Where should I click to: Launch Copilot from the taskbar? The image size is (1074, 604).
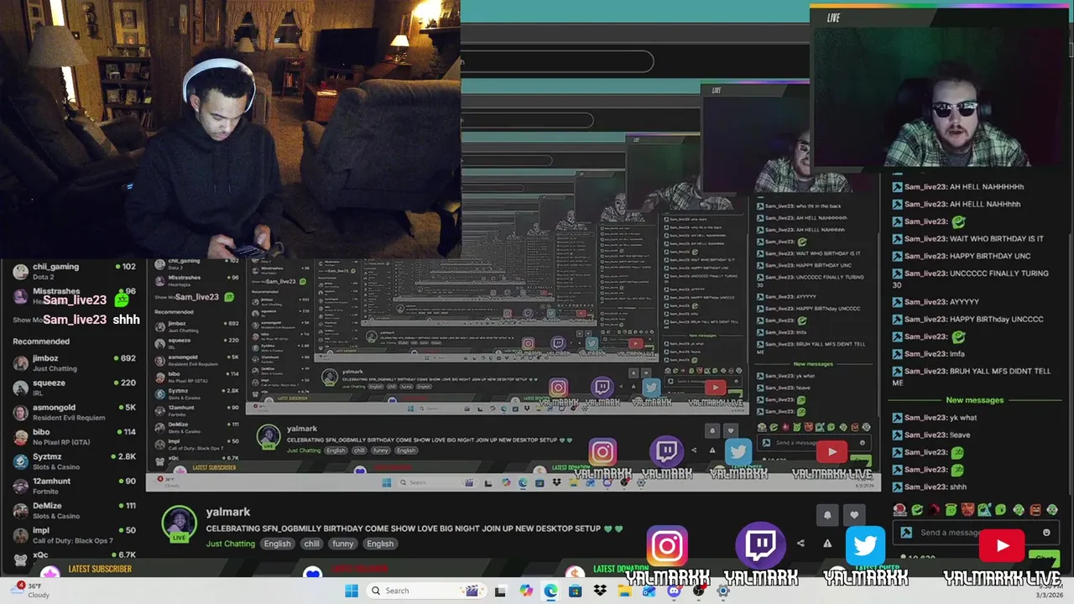pos(525,591)
